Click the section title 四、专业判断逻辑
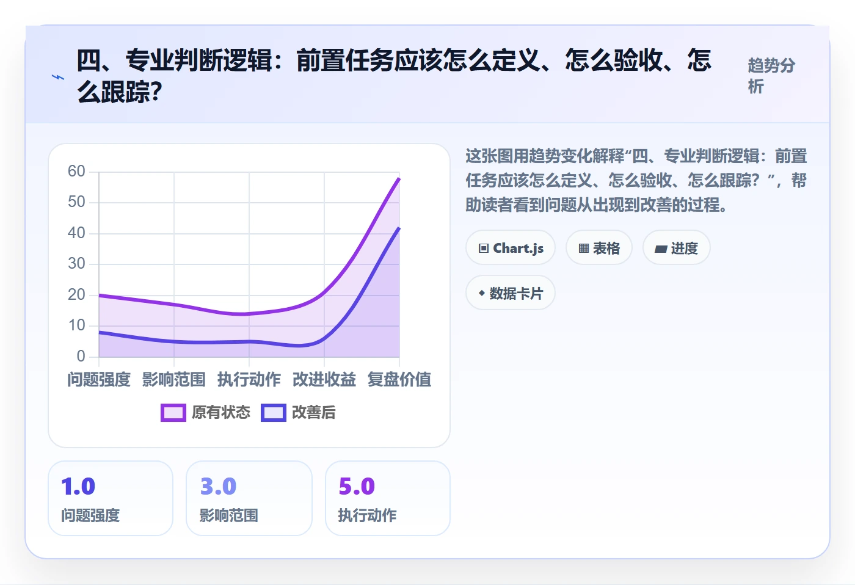This screenshot has height=585, width=855. pos(394,76)
